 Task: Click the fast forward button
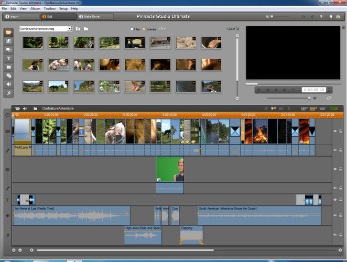click(285, 90)
